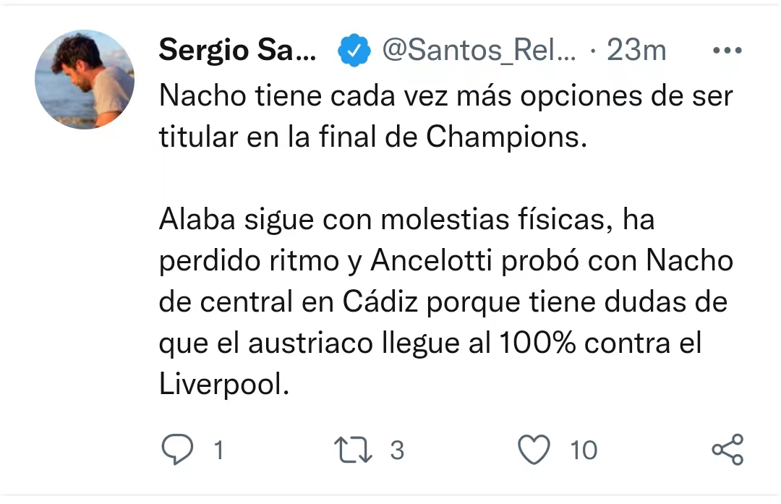Screen dimensions: 781x504
Task: Like the tweet with the heart icon
Action: 534,450
